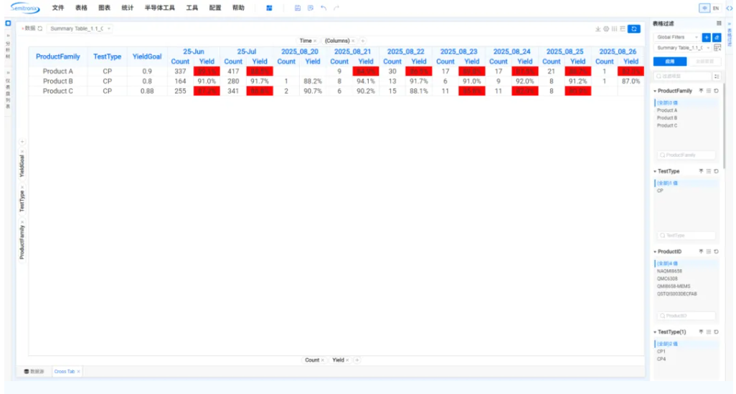Screen dimensions: 736x394
Task: Collapse the TestType filter section
Action: coord(654,171)
